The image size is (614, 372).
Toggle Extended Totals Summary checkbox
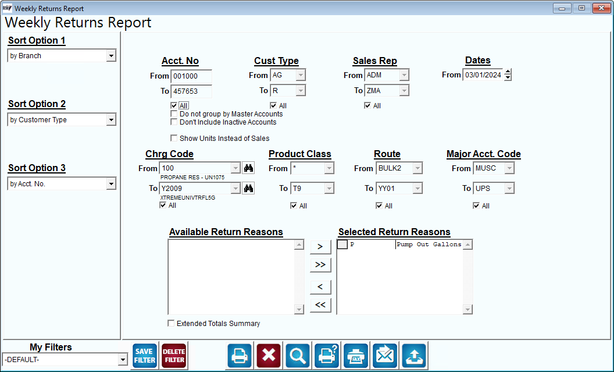tap(171, 323)
